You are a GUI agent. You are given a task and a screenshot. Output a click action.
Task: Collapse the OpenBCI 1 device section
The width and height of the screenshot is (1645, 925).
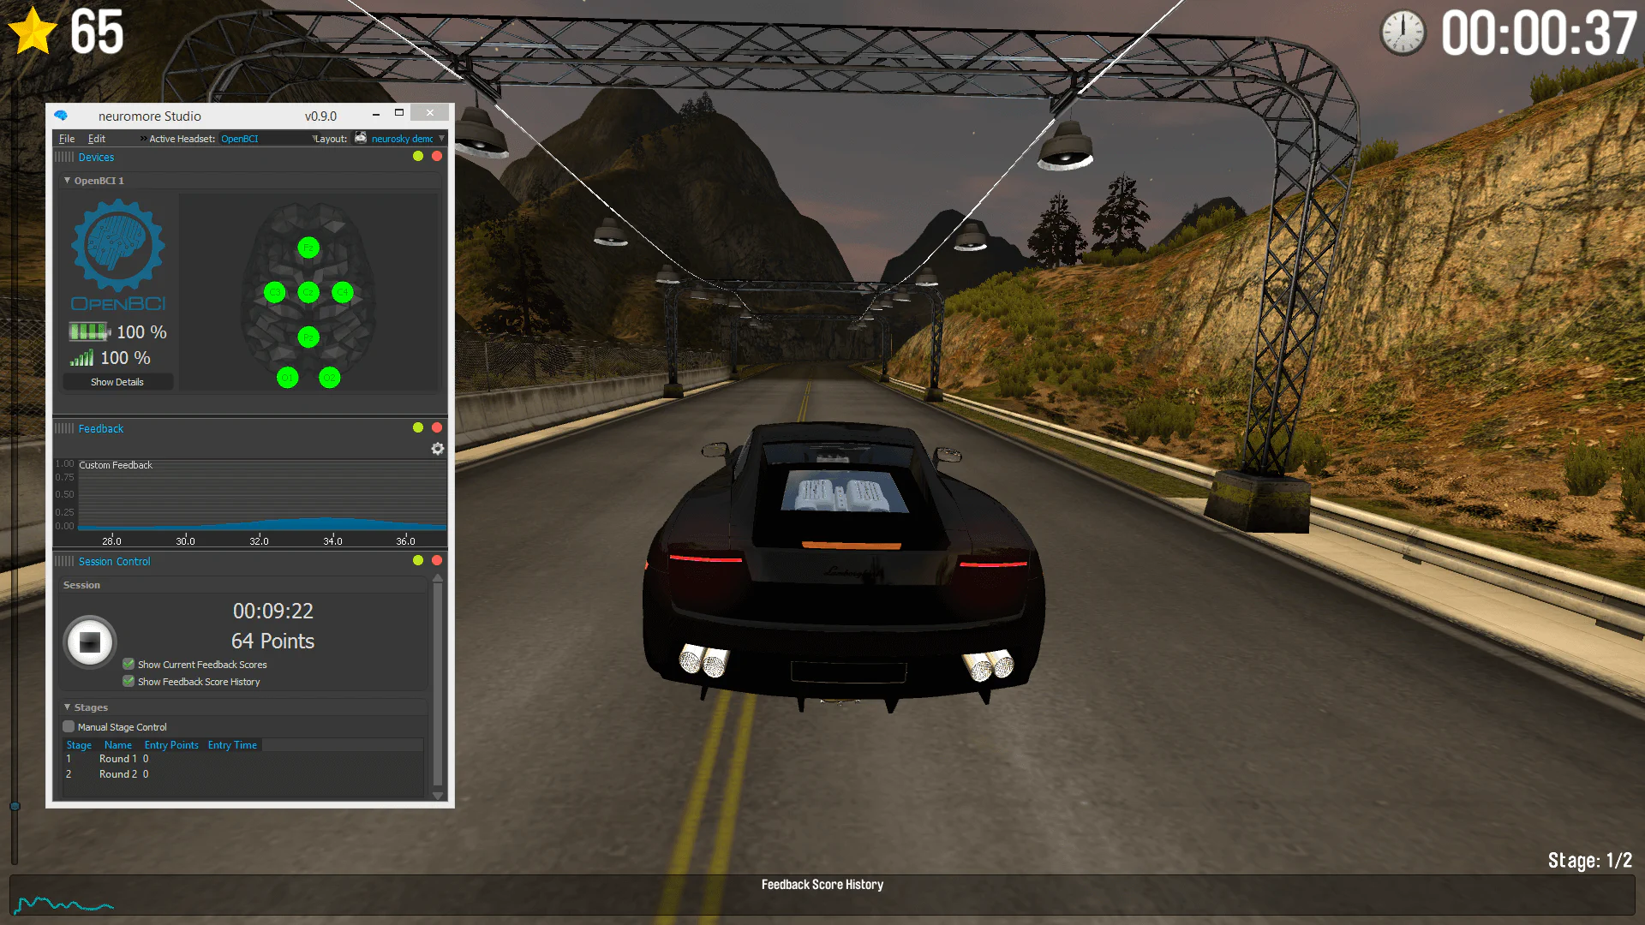[x=68, y=181]
